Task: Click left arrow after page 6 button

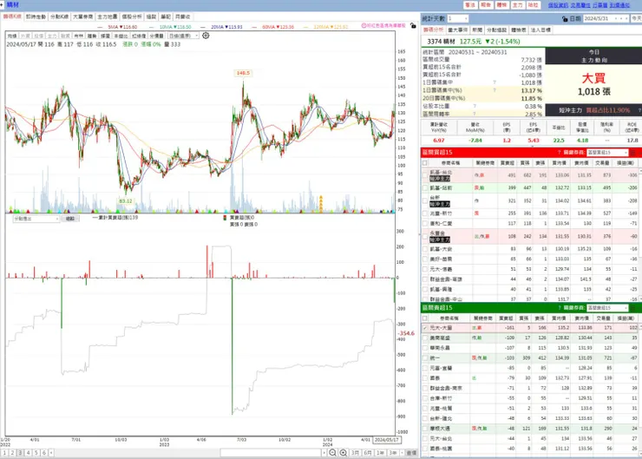Action: pos(51,453)
